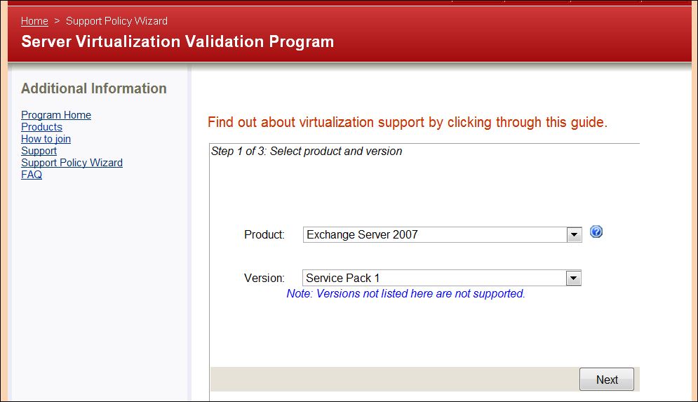Open the Products sidebar link
The image size is (698, 402).
click(41, 127)
